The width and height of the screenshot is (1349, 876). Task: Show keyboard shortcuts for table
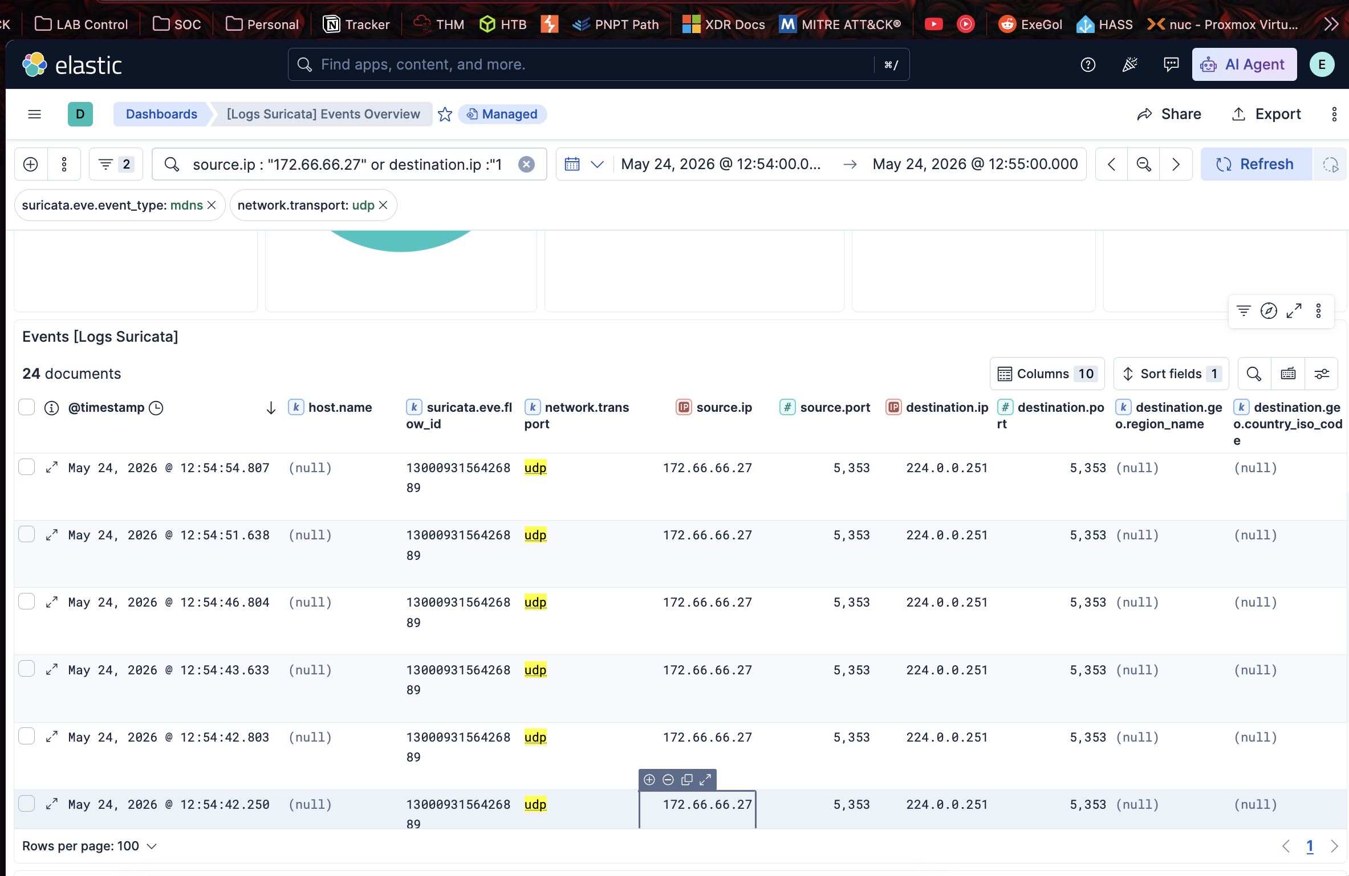coord(1288,374)
